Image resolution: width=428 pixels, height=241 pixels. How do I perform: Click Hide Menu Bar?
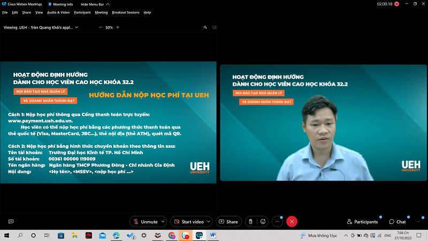click(95, 4)
